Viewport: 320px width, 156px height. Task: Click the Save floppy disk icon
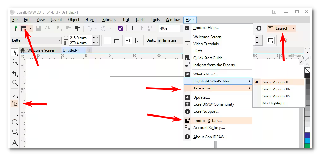pyautogui.click(x=38, y=28)
